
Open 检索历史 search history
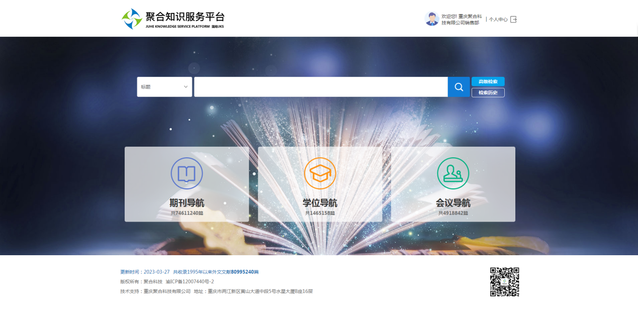click(488, 92)
